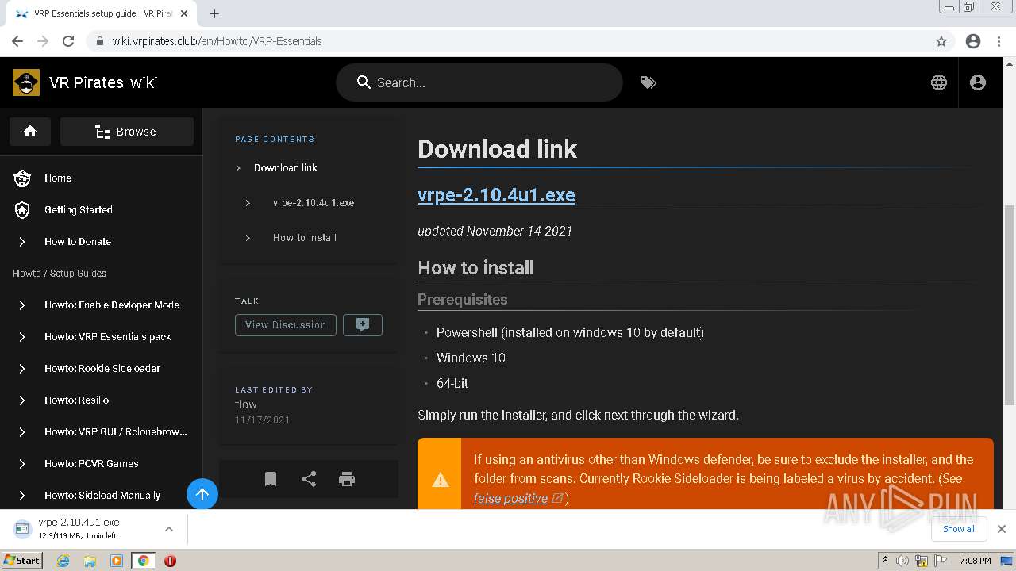Open the tags icon beside search

point(648,82)
